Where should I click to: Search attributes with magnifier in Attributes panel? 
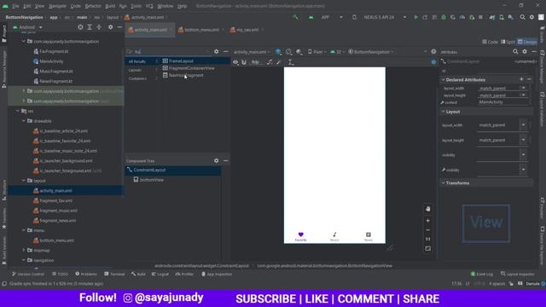515,51
